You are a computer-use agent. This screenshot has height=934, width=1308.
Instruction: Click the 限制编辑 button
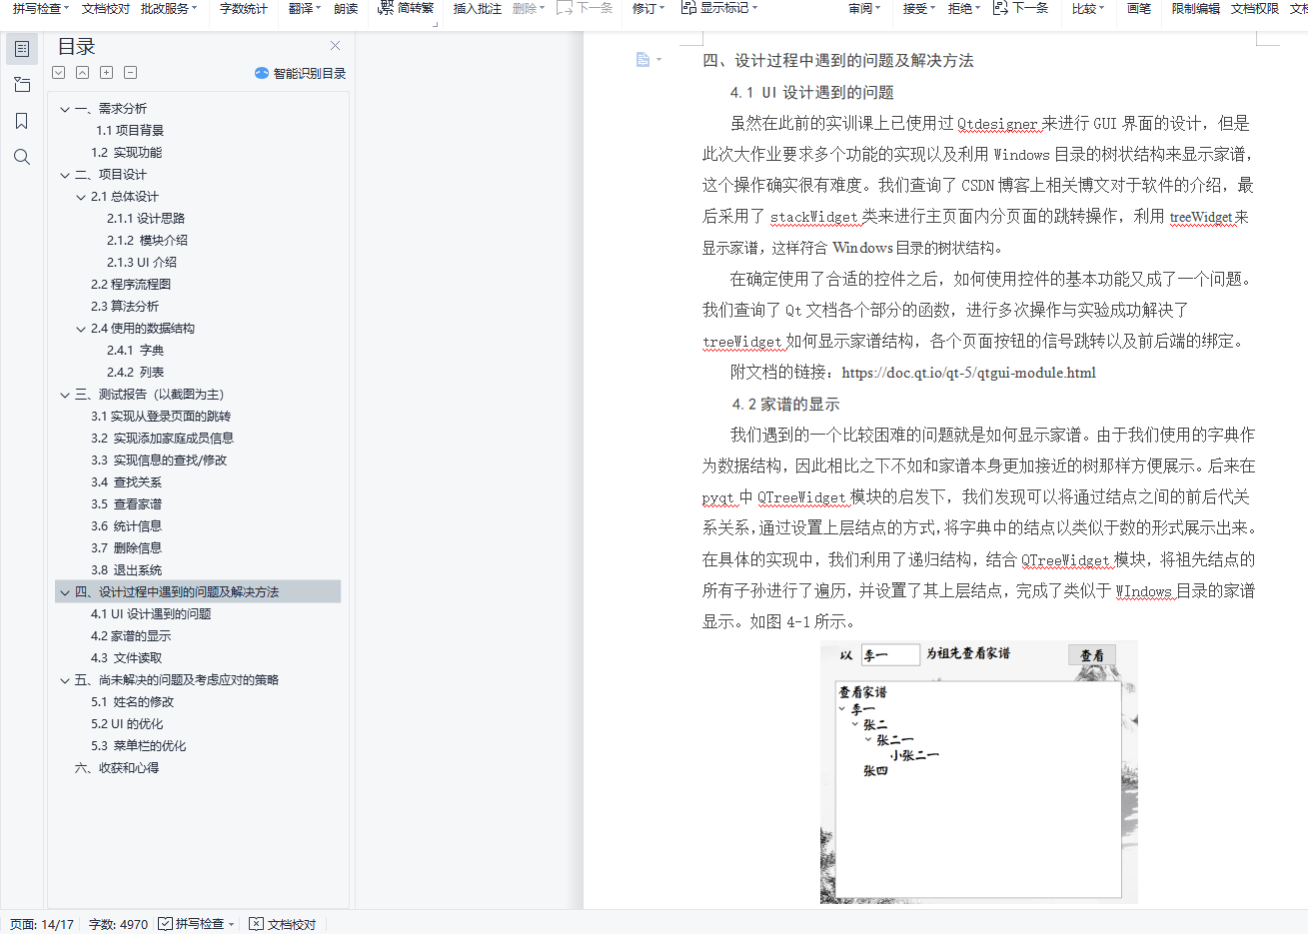pyautogui.click(x=1196, y=8)
